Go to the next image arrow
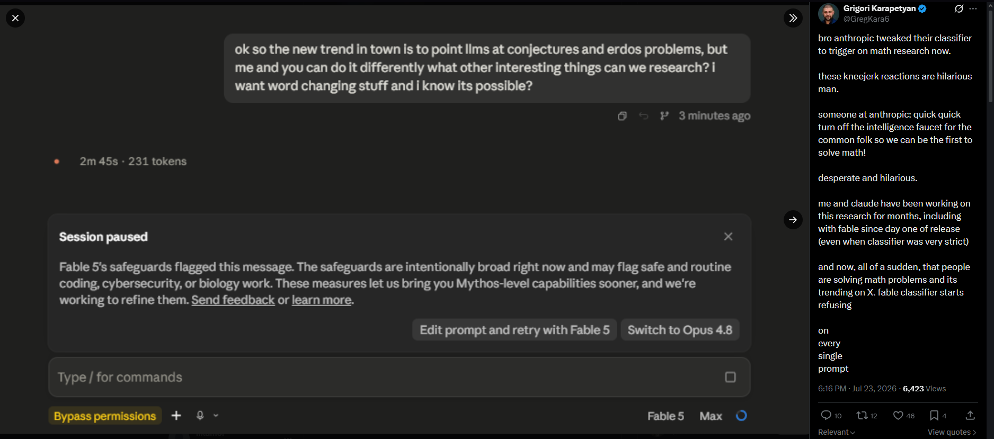 click(793, 220)
